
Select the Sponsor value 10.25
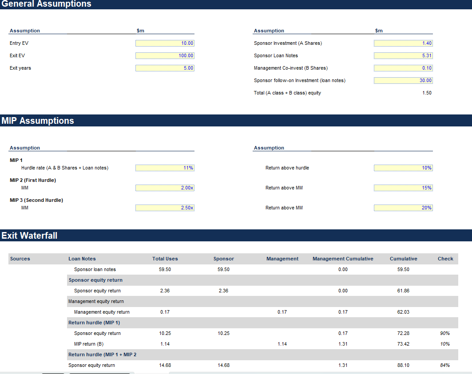[x=224, y=333]
